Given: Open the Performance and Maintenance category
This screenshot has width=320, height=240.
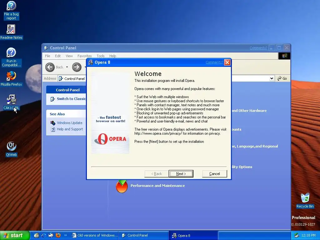Looking at the screenshot, I should click(157, 186).
